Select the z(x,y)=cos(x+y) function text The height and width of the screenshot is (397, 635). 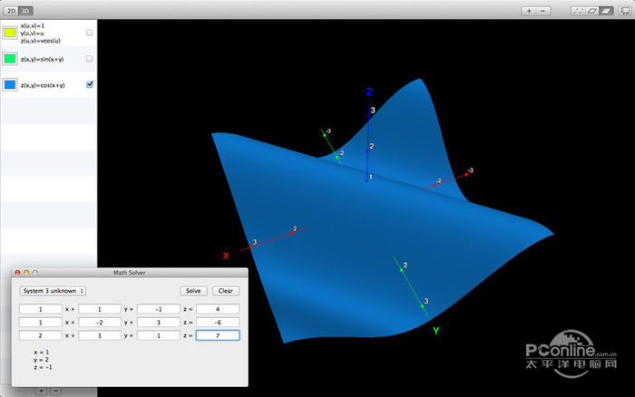[x=43, y=85]
